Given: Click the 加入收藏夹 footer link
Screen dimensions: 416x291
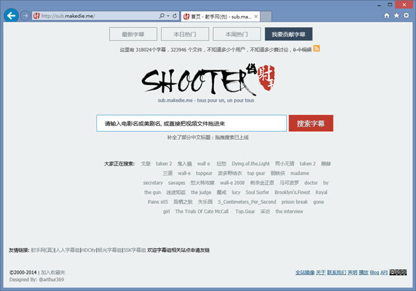Looking at the screenshot, I should [53, 272].
